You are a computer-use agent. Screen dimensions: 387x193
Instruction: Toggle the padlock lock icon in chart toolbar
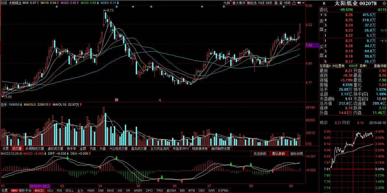pos(294,3)
